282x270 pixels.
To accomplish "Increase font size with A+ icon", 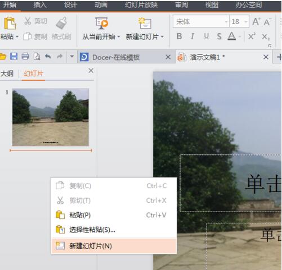I will coord(257,21).
